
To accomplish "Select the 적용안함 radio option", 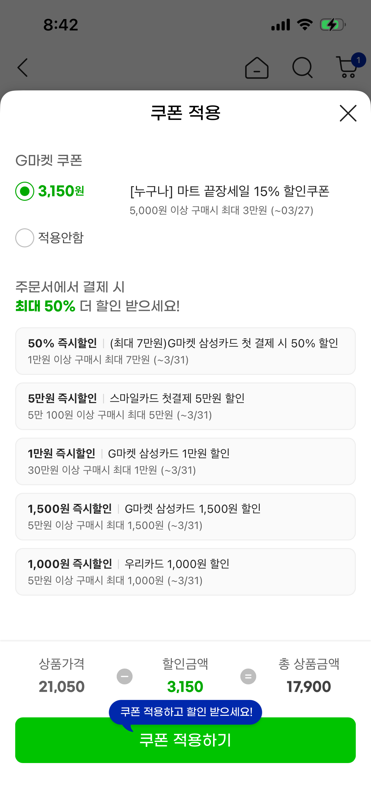I will coord(25,238).
